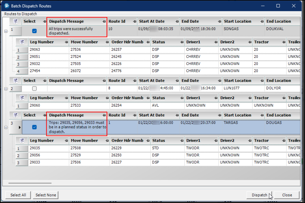Pin the Dispatch Message column above the LUN1077 route
Viewport: 305px width, 203px height.
click(104, 81)
